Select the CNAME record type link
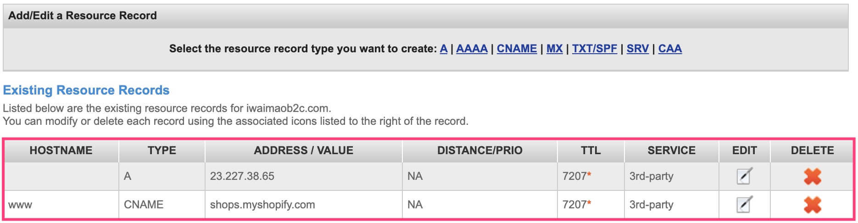The width and height of the screenshot is (858, 223). [x=517, y=49]
